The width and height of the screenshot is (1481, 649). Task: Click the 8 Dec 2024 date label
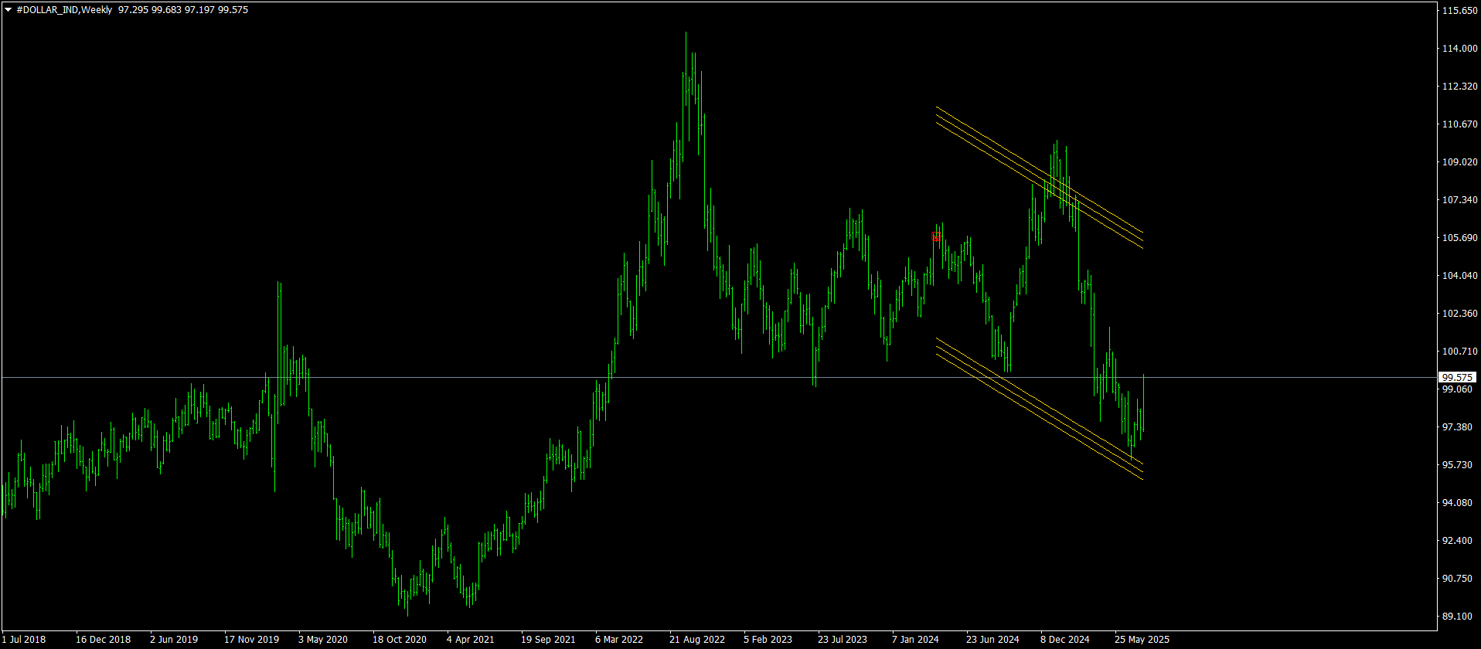point(1064,640)
